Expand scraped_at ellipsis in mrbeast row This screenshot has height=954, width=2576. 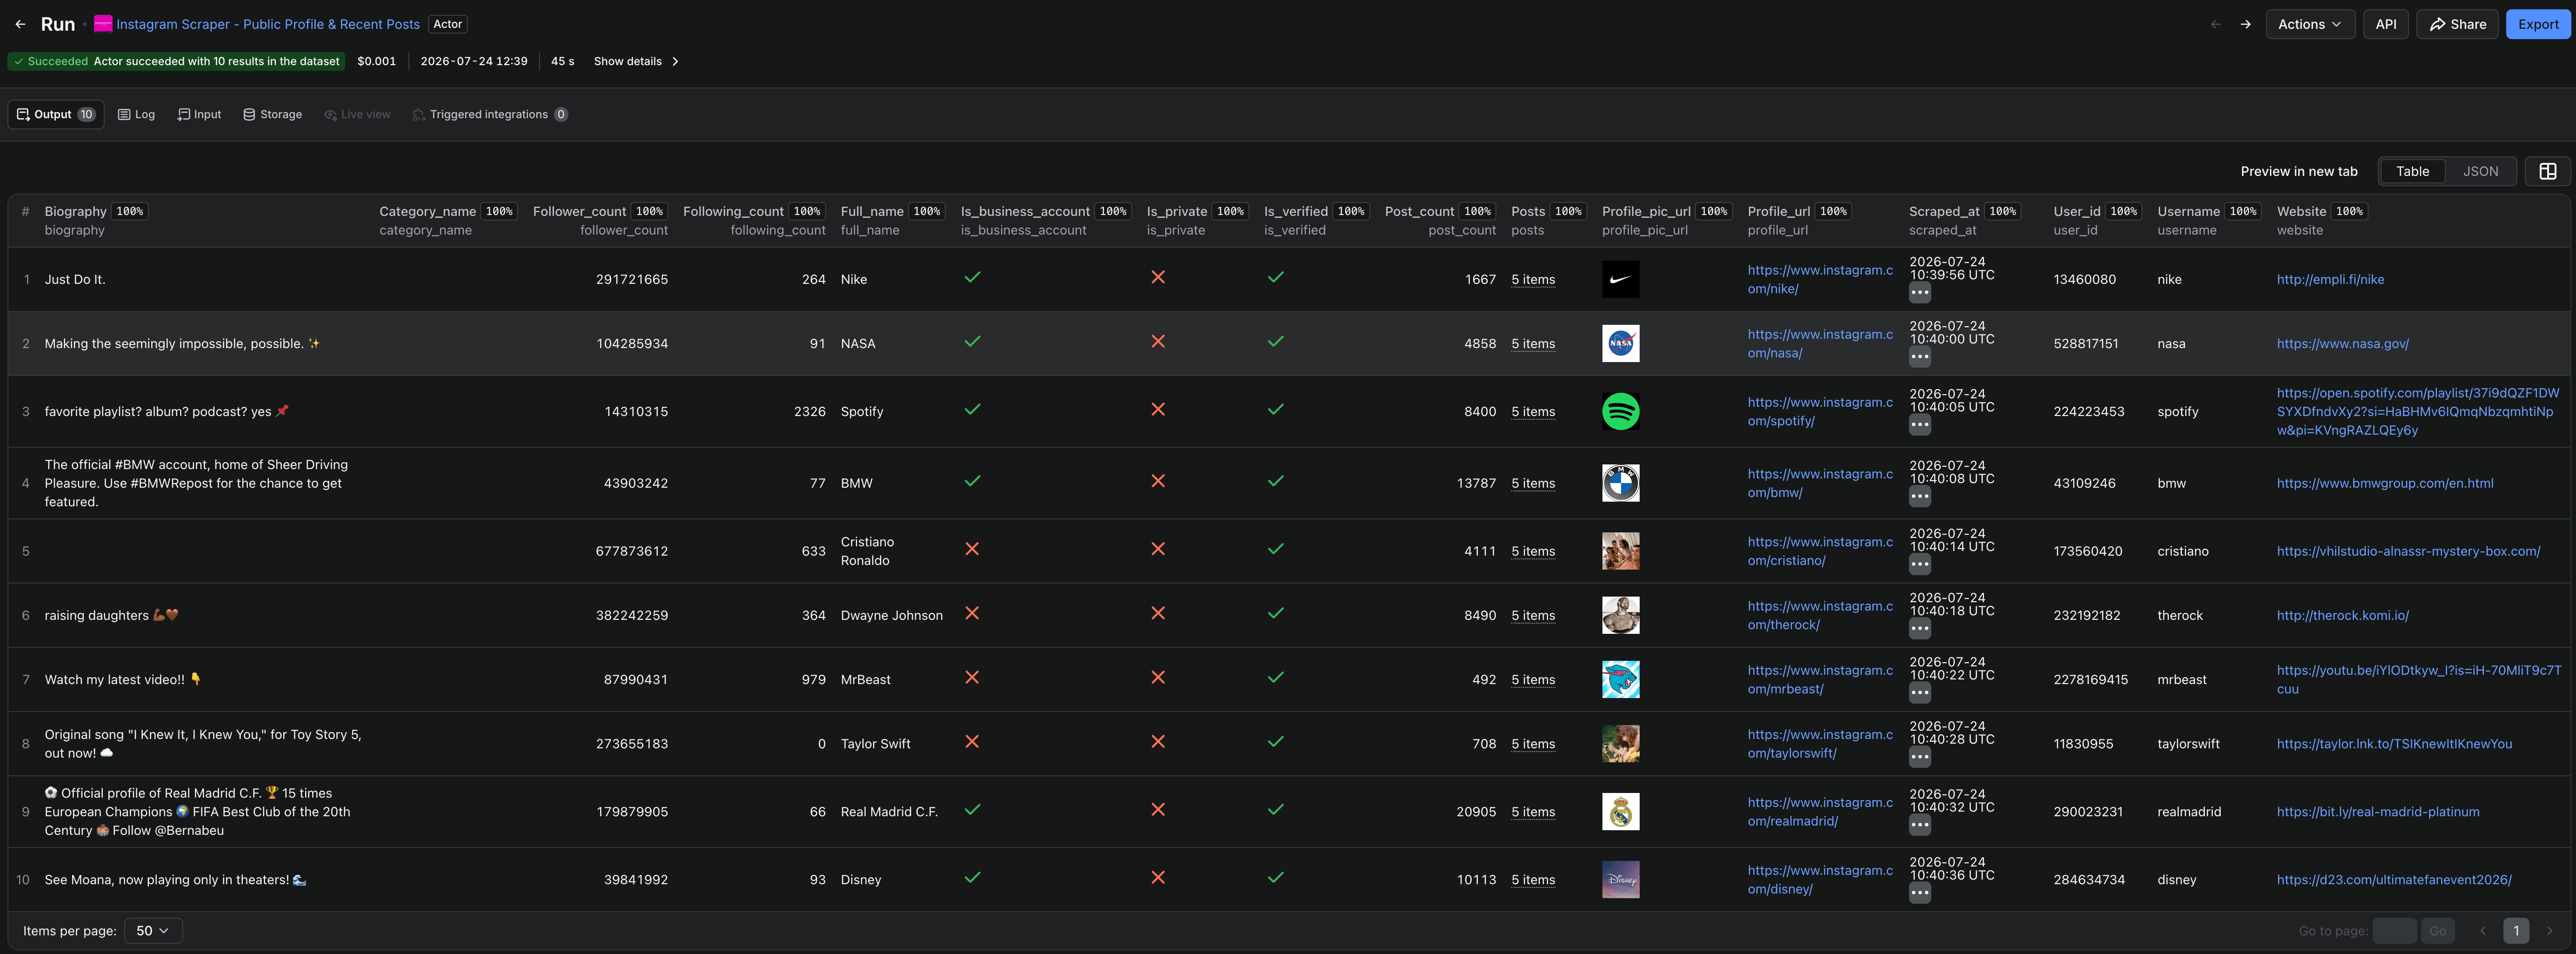(x=1919, y=693)
